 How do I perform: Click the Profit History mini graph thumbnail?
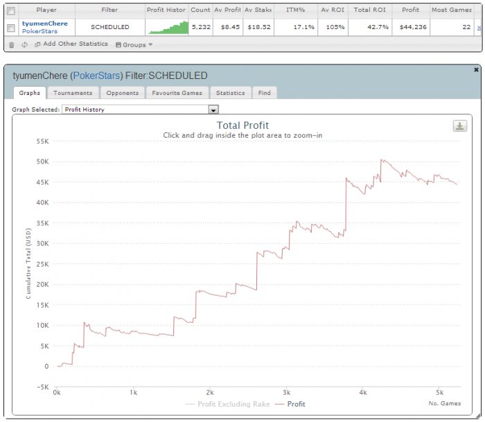click(168, 27)
